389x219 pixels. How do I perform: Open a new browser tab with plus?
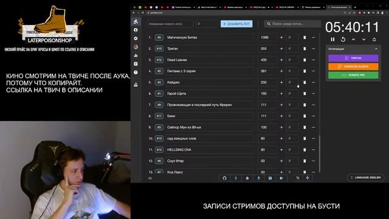tap(355, 7)
